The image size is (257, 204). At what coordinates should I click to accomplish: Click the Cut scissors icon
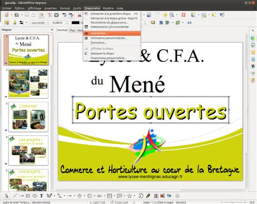click(x=80, y=15)
